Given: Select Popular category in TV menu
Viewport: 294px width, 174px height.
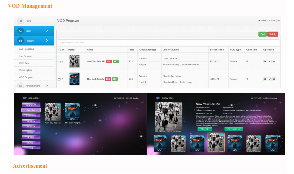Looking at the screenshot, I should point(31,110).
